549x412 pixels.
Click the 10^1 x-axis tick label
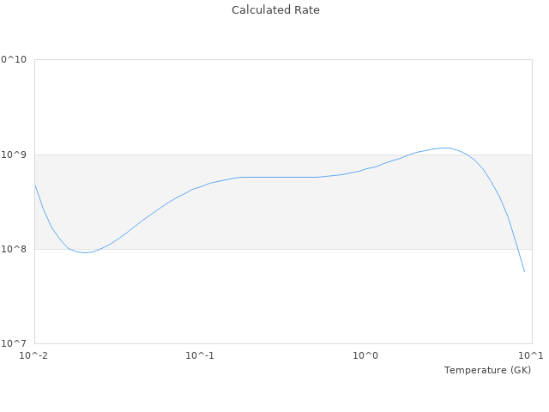coord(532,355)
